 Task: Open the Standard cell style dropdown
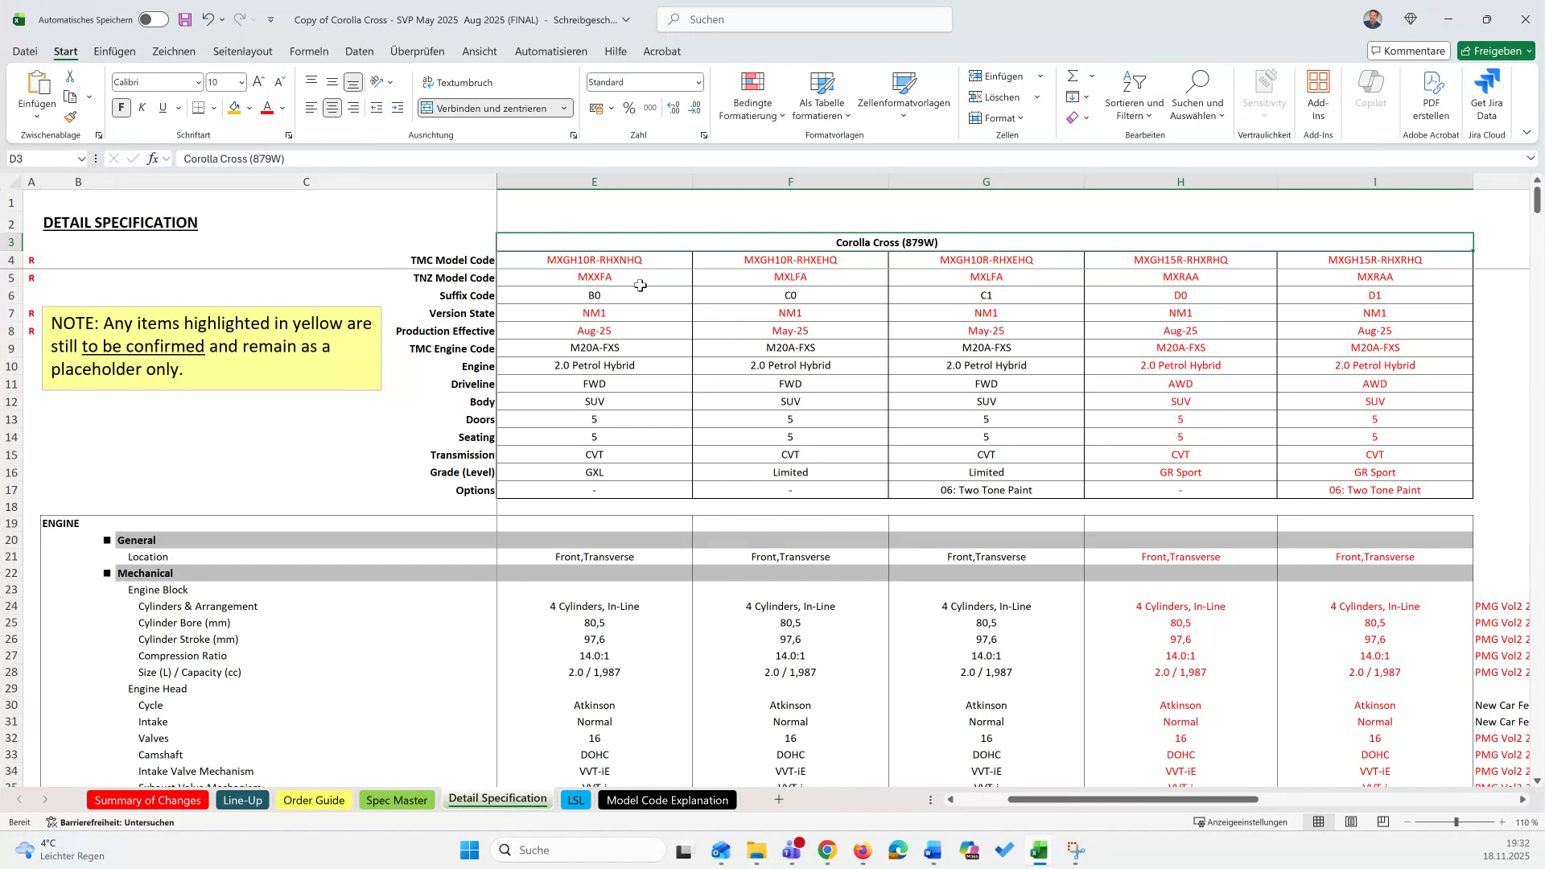click(x=697, y=81)
